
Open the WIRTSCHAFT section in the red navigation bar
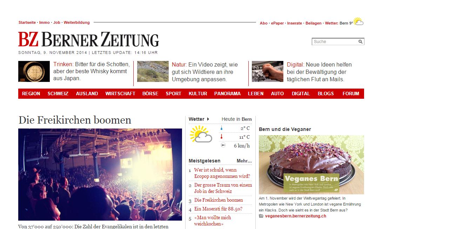120,93
